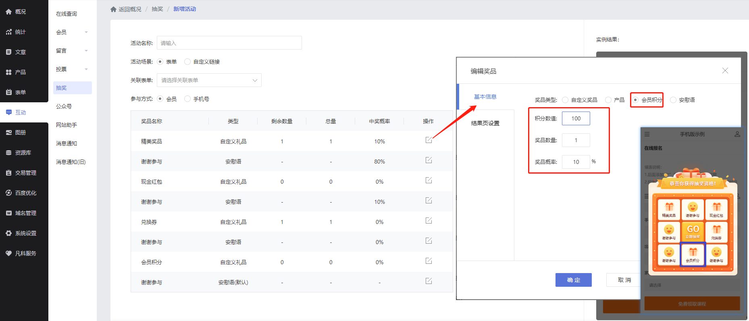
Task: Click 抽奖 breadcrumb link
Action: 157,9
